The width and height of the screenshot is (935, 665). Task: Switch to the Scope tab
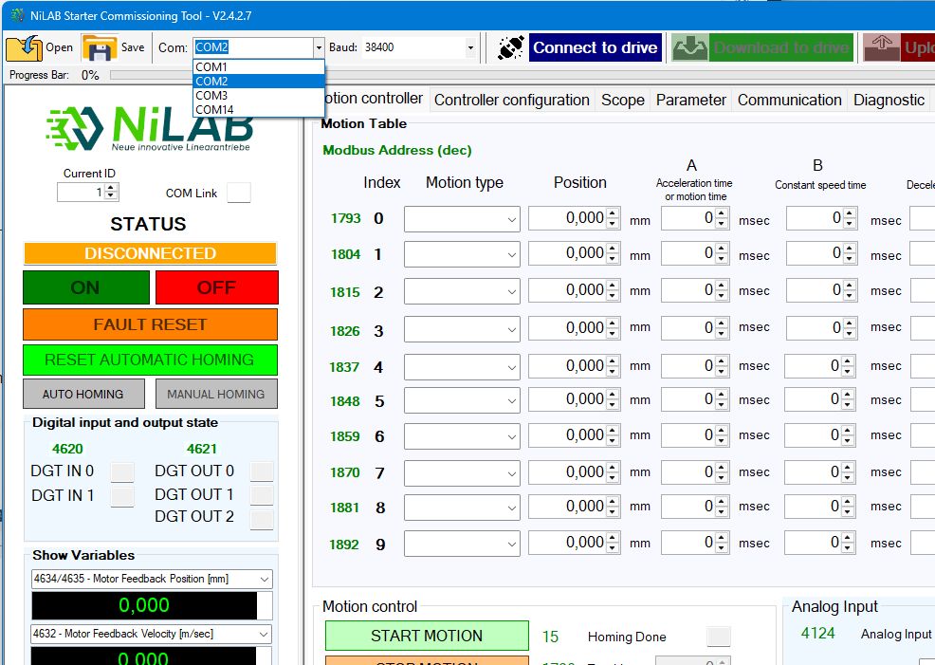[622, 100]
